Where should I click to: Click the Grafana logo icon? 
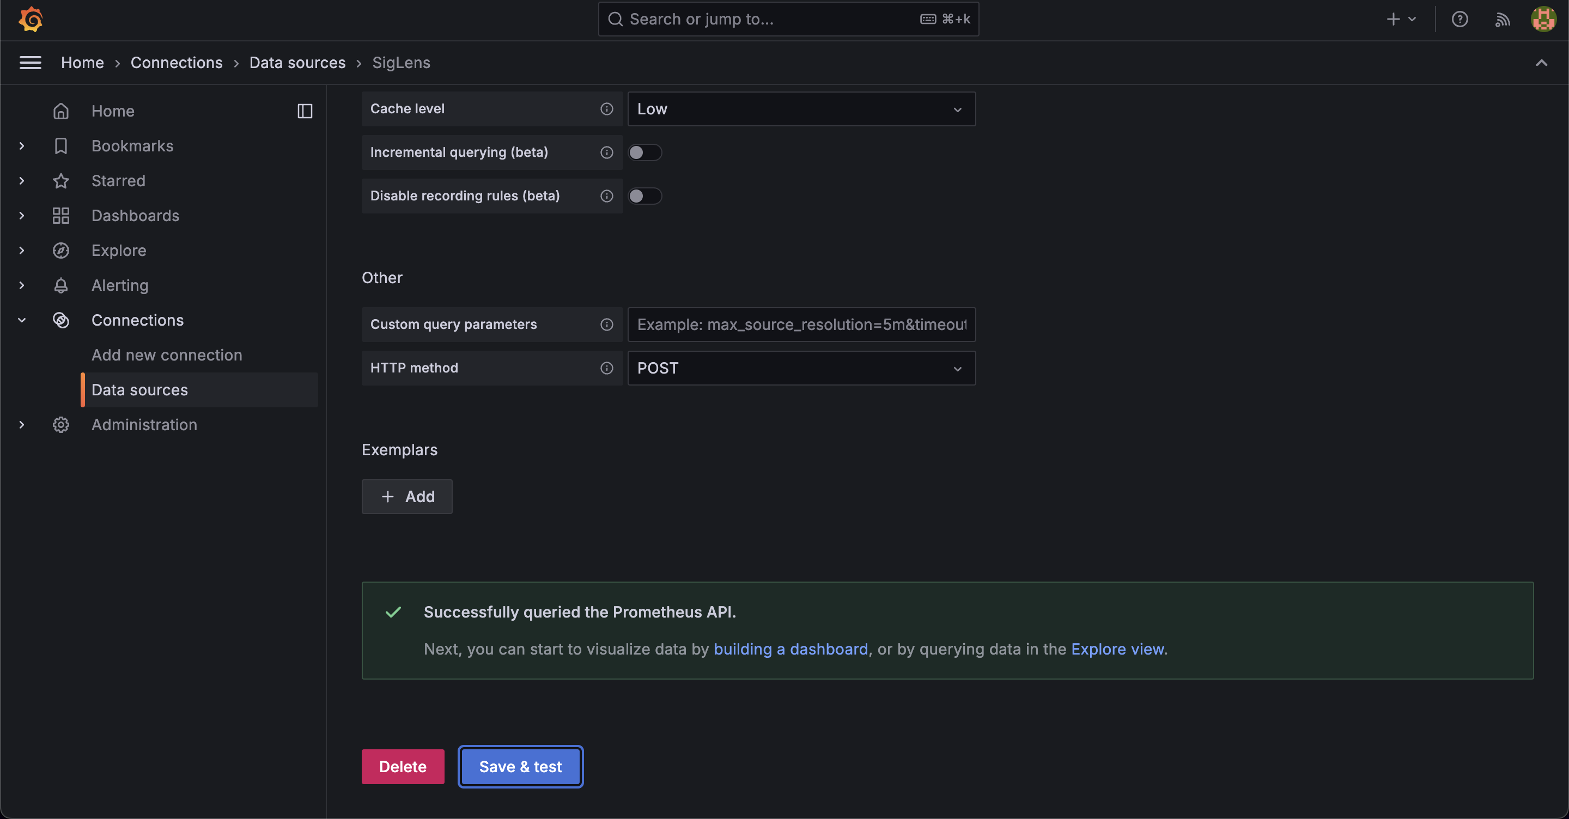tap(31, 20)
